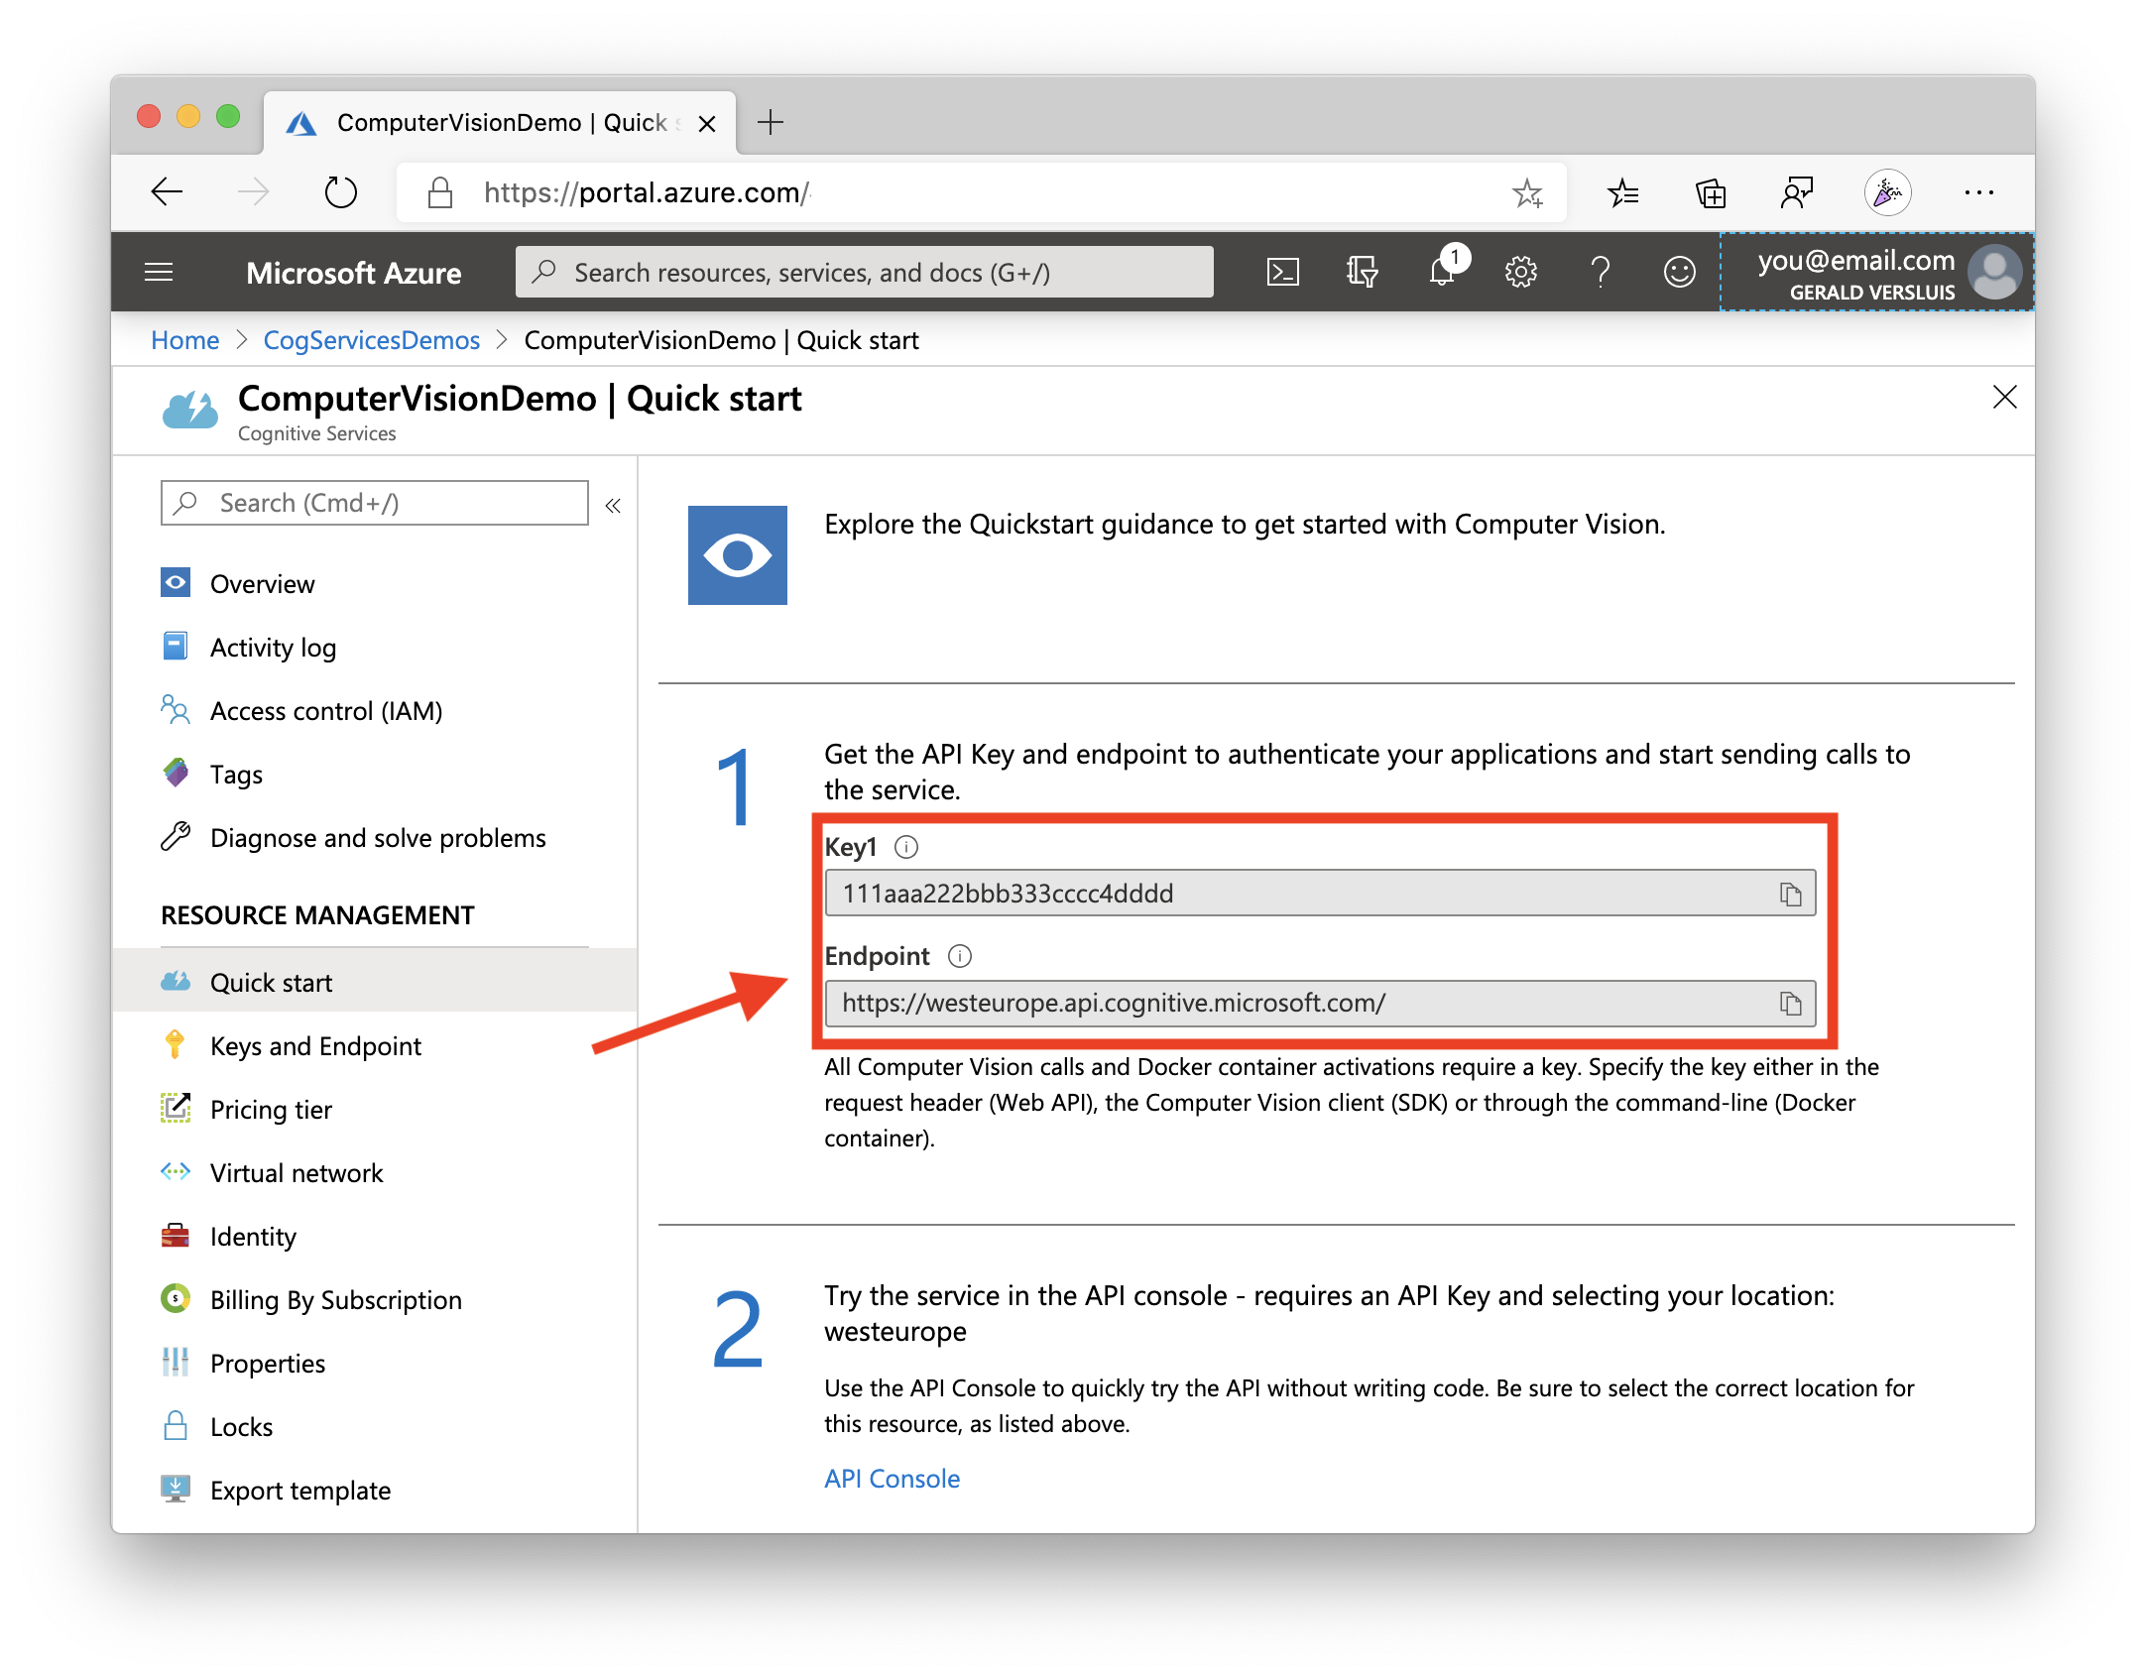Collapse the sidebar with double chevron
2146x1680 pixels.
(x=613, y=506)
